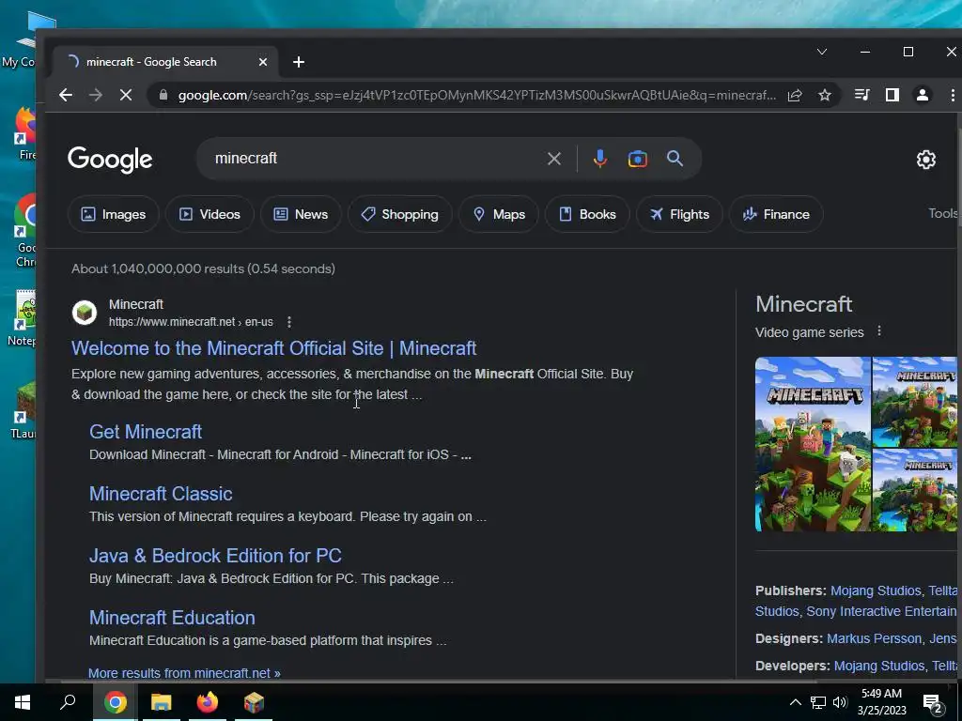Screen dimensions: 962x721
Task: Click the forward navigation arrow
Action: [96, 95]
